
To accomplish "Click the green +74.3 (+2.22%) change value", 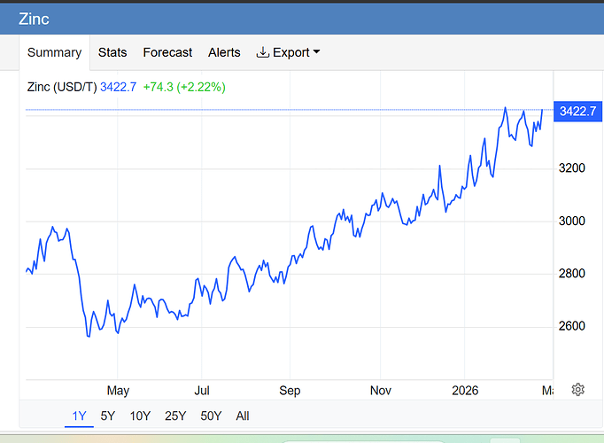I will [183, 87].
